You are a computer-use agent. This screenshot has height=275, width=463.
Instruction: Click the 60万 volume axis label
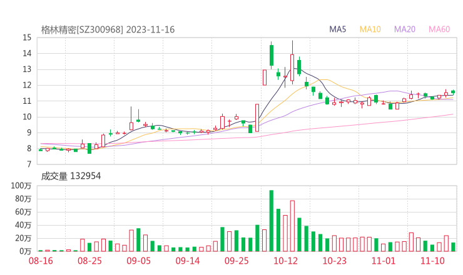pos(23,212)
